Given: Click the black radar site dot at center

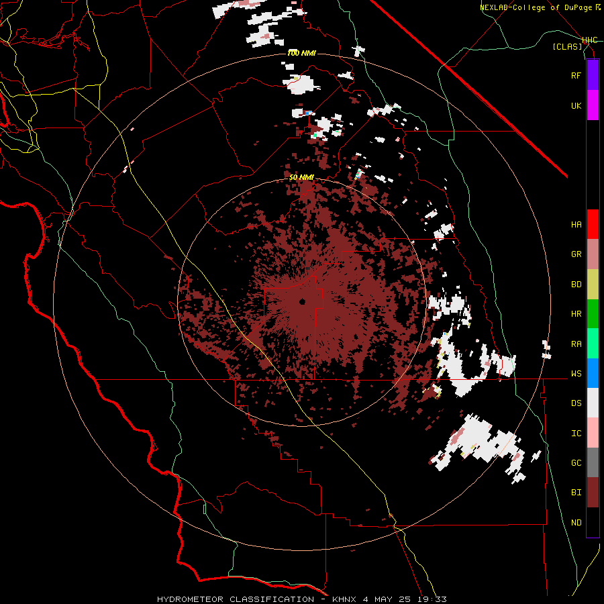Looking at the screenshot, I should 303,301.
